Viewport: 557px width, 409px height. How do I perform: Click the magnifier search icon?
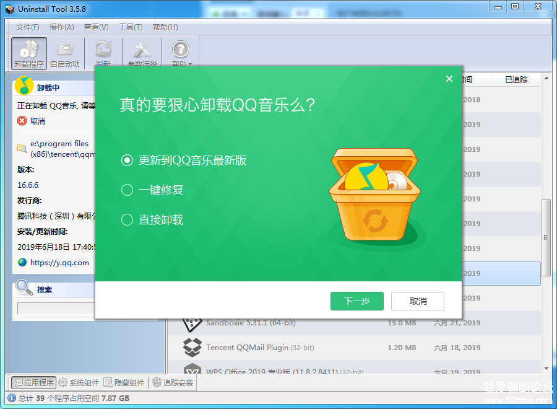pyautogui.click(x=24, y=288)
